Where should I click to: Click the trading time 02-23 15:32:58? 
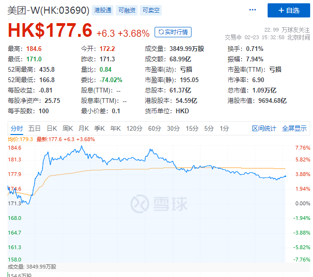[x=264, y=37]
